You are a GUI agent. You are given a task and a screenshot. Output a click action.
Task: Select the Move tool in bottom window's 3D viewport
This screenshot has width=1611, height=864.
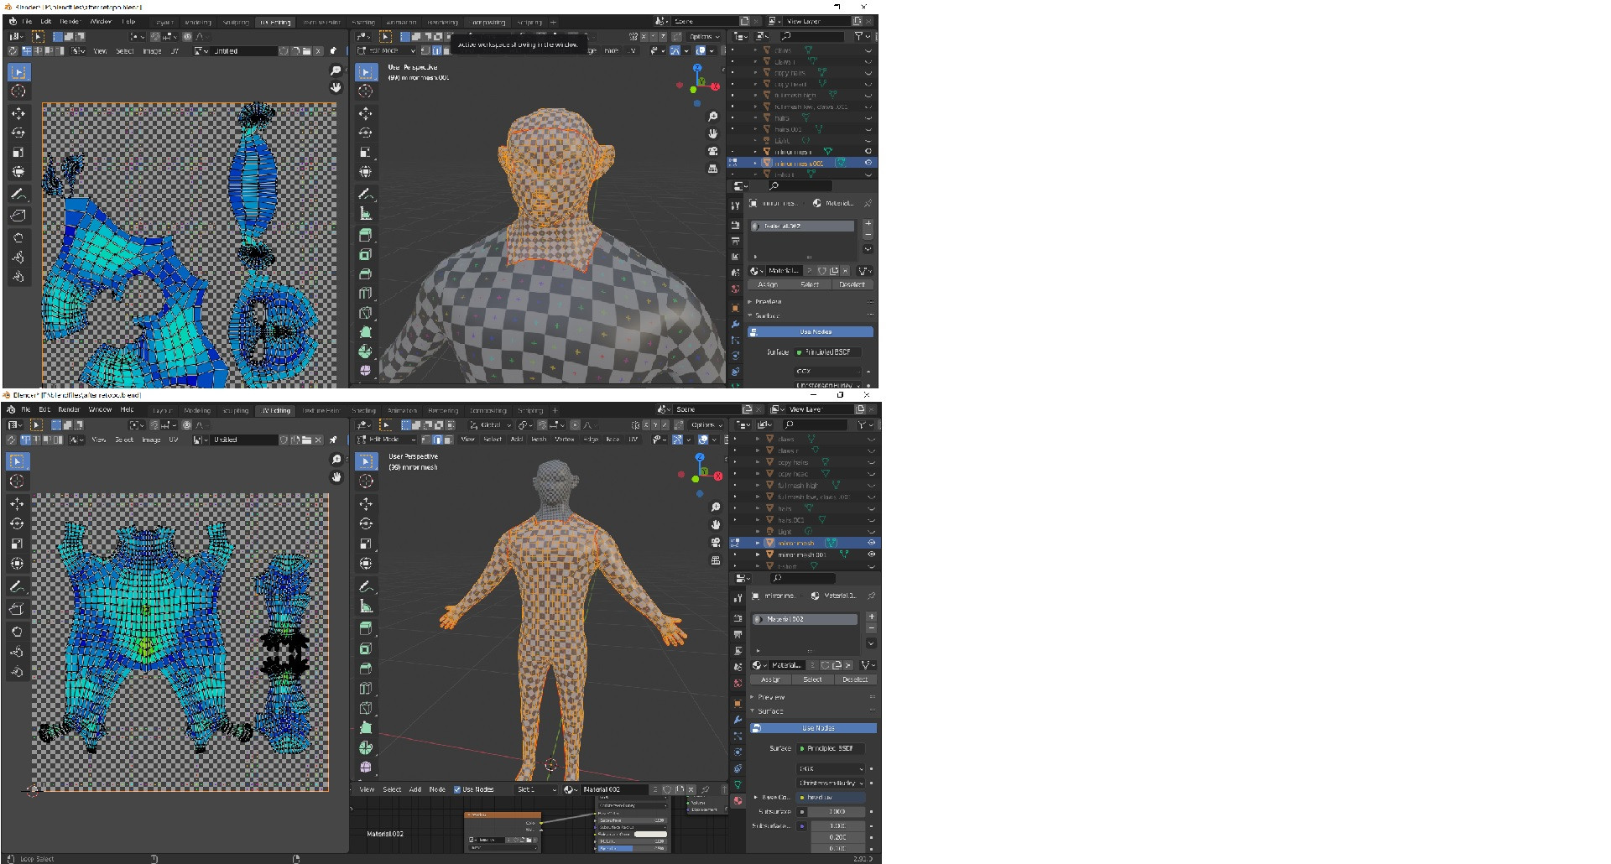[x=366, y=503]
